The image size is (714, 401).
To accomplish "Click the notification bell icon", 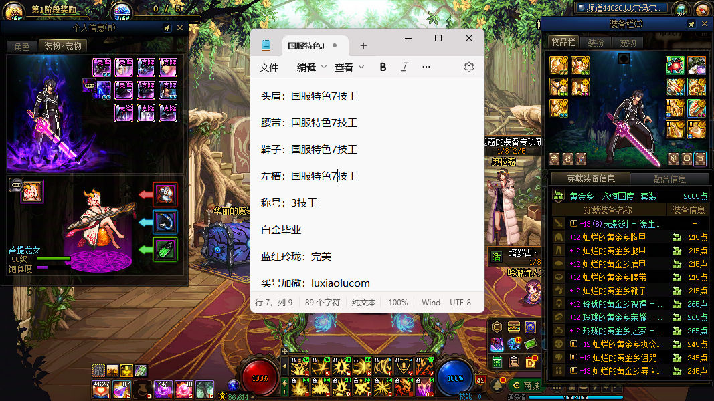I will [x=497, y=384].
